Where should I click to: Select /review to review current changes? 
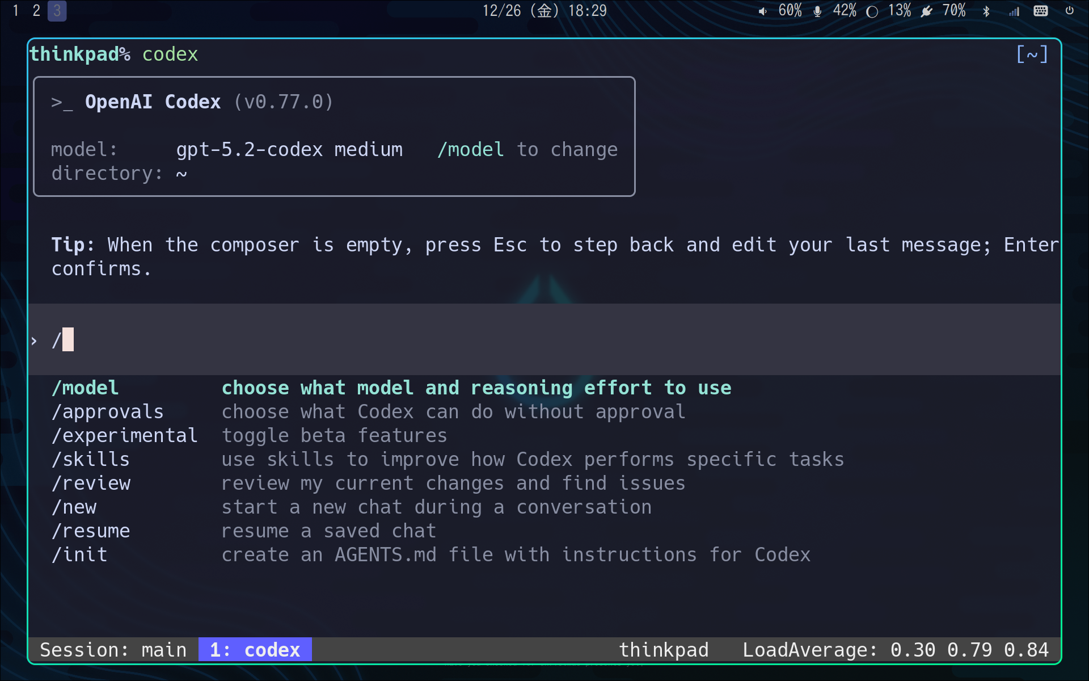click(91, 483)
